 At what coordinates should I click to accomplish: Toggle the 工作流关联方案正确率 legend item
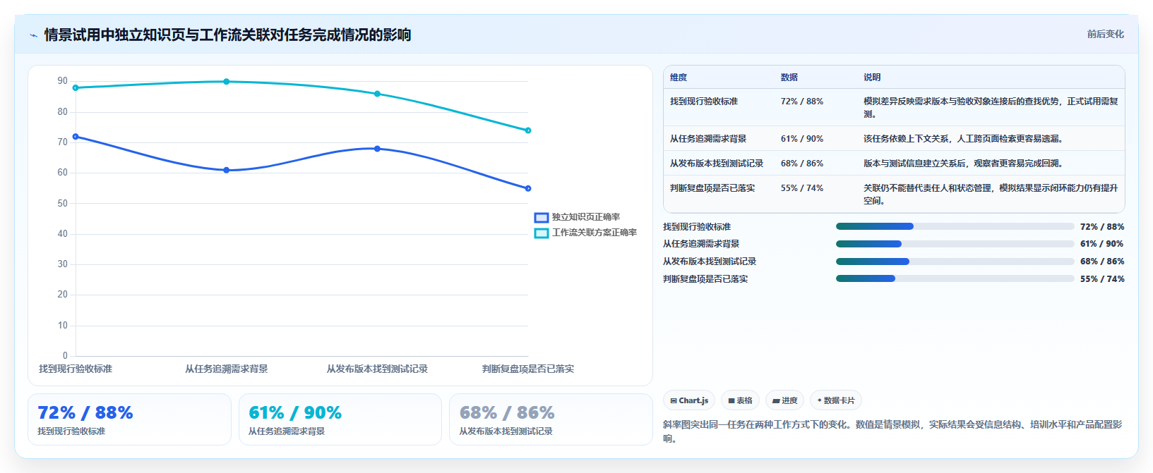585,233
